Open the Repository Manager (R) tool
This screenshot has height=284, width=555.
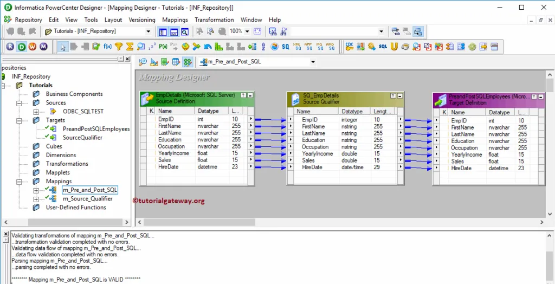tap(10, 47)
